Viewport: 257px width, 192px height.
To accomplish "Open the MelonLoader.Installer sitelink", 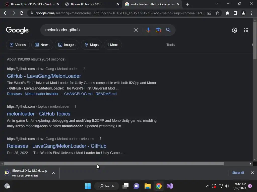I will [x=43, y=94].
